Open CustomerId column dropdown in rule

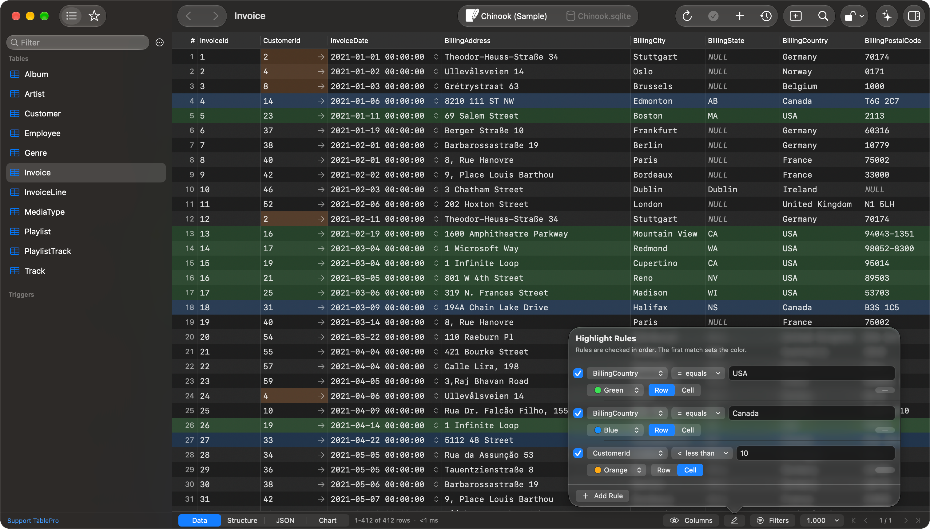pyautogui.click(x=627, y=453)
